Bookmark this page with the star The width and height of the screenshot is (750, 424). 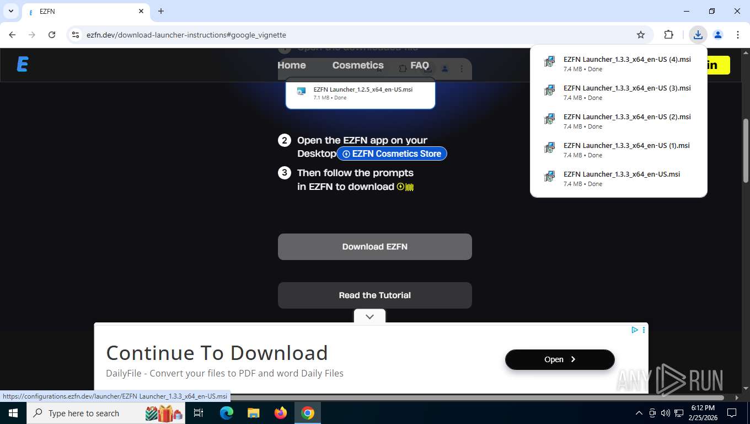point(641,35)
